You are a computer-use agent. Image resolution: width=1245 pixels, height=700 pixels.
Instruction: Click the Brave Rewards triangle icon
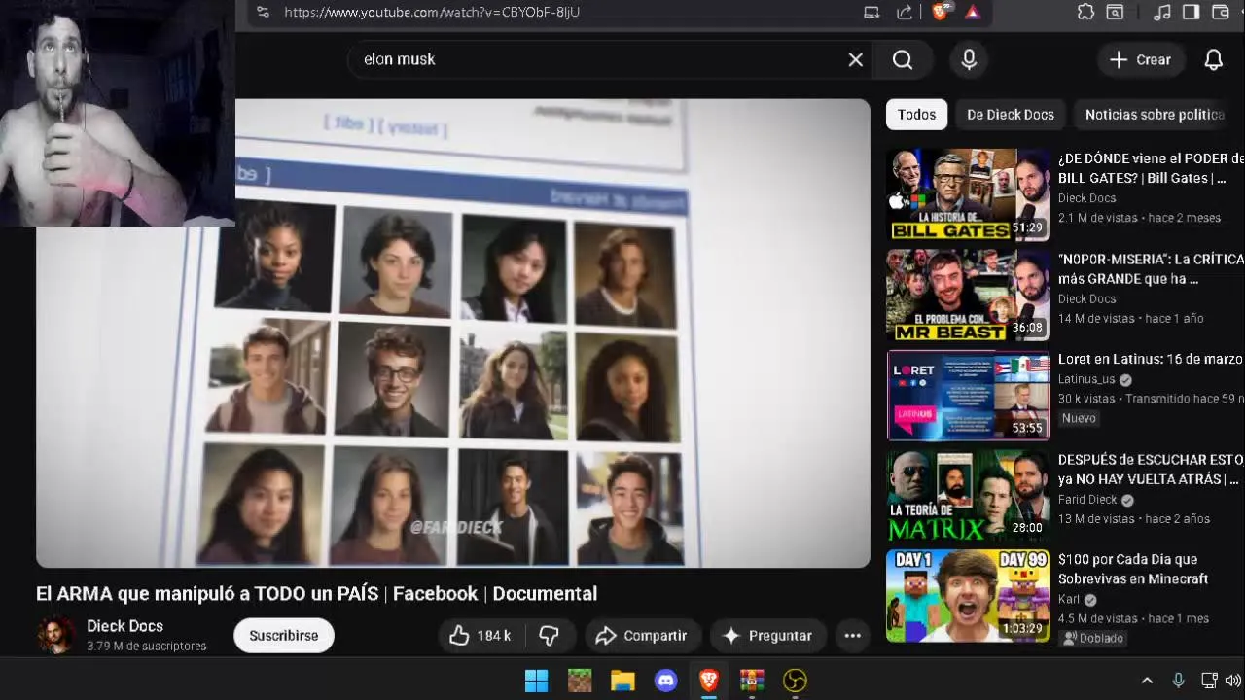(972, 12)
